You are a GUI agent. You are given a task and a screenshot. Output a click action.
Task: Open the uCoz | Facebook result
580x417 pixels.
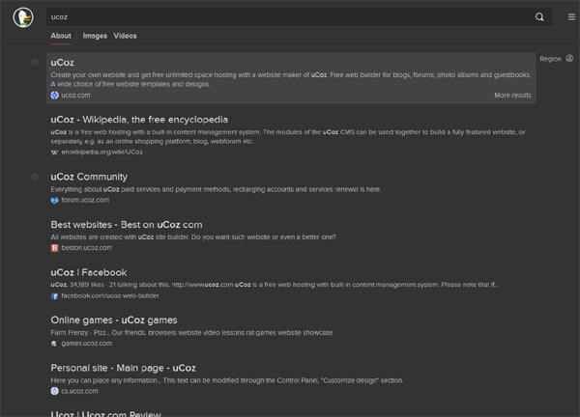[88, 272]
